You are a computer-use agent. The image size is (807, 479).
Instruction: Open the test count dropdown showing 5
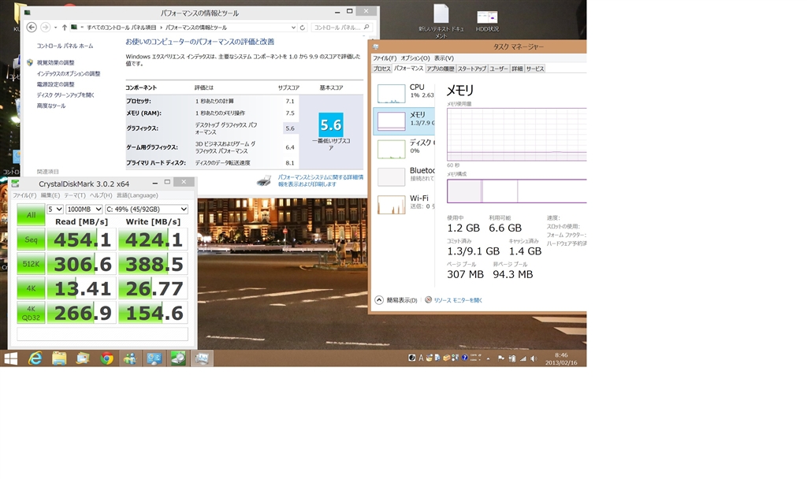pos(55,209)
